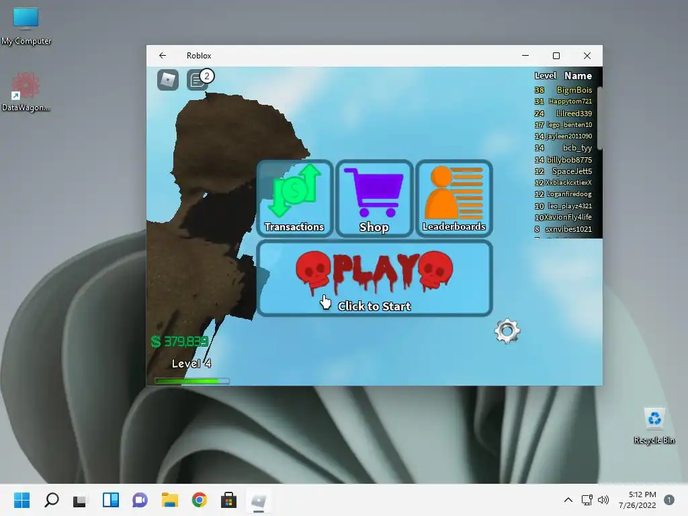Open the Teams Chat taskbar icon
Image resolution: width=688 pixels, height=516 pixels.
click(140, 500)
